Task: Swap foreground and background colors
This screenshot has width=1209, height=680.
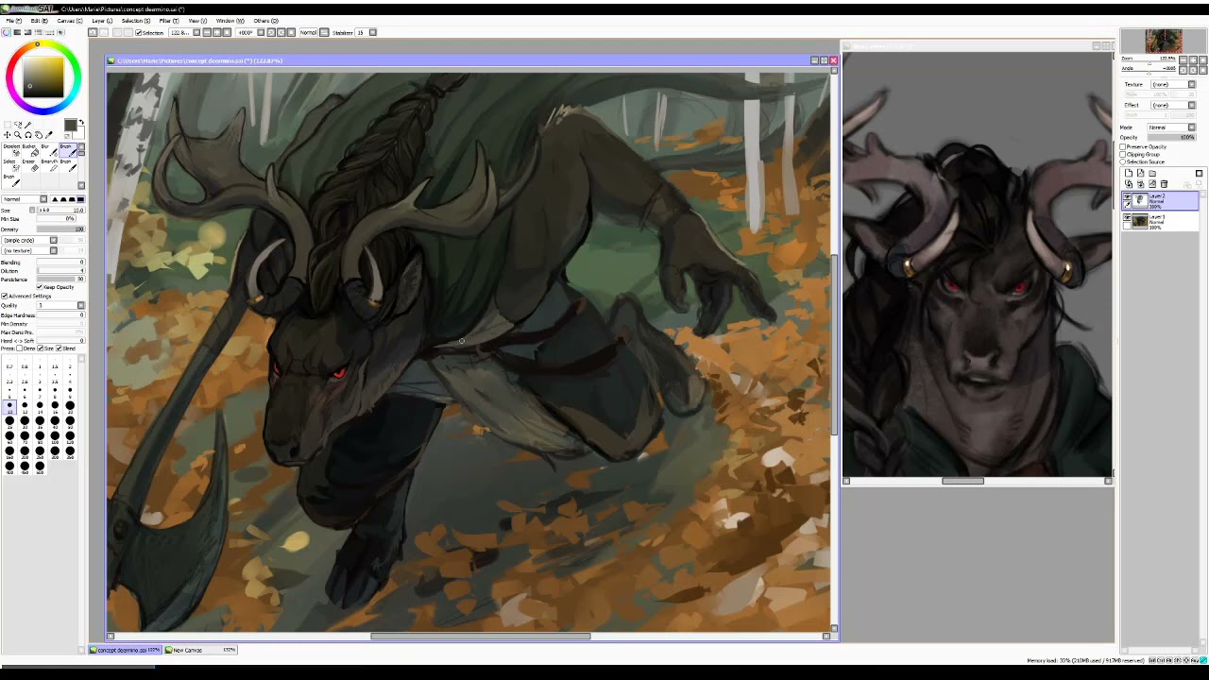Action: point(83,122)
